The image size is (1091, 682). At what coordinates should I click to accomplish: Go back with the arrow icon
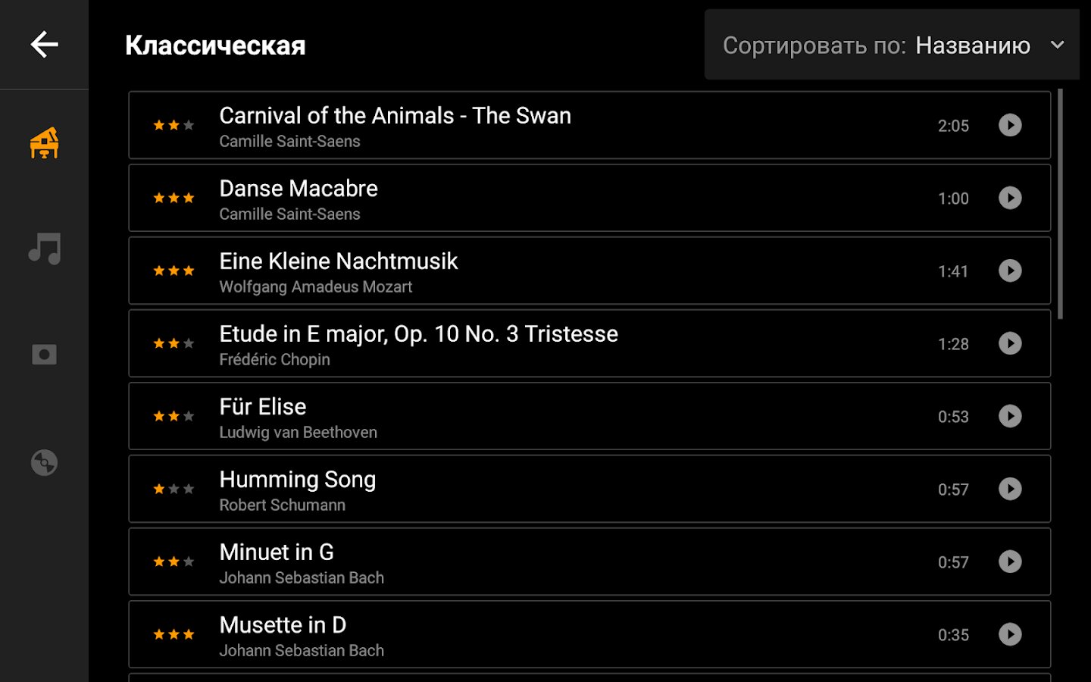44,45
